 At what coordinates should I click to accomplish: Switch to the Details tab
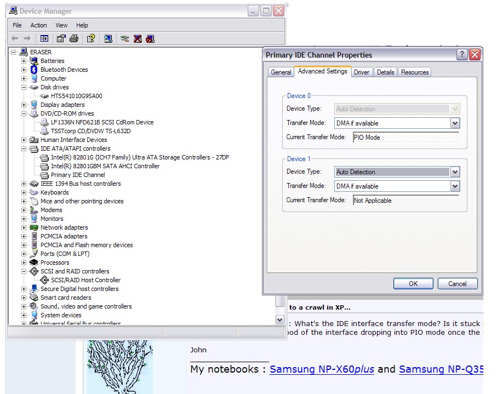click(385, 72)
